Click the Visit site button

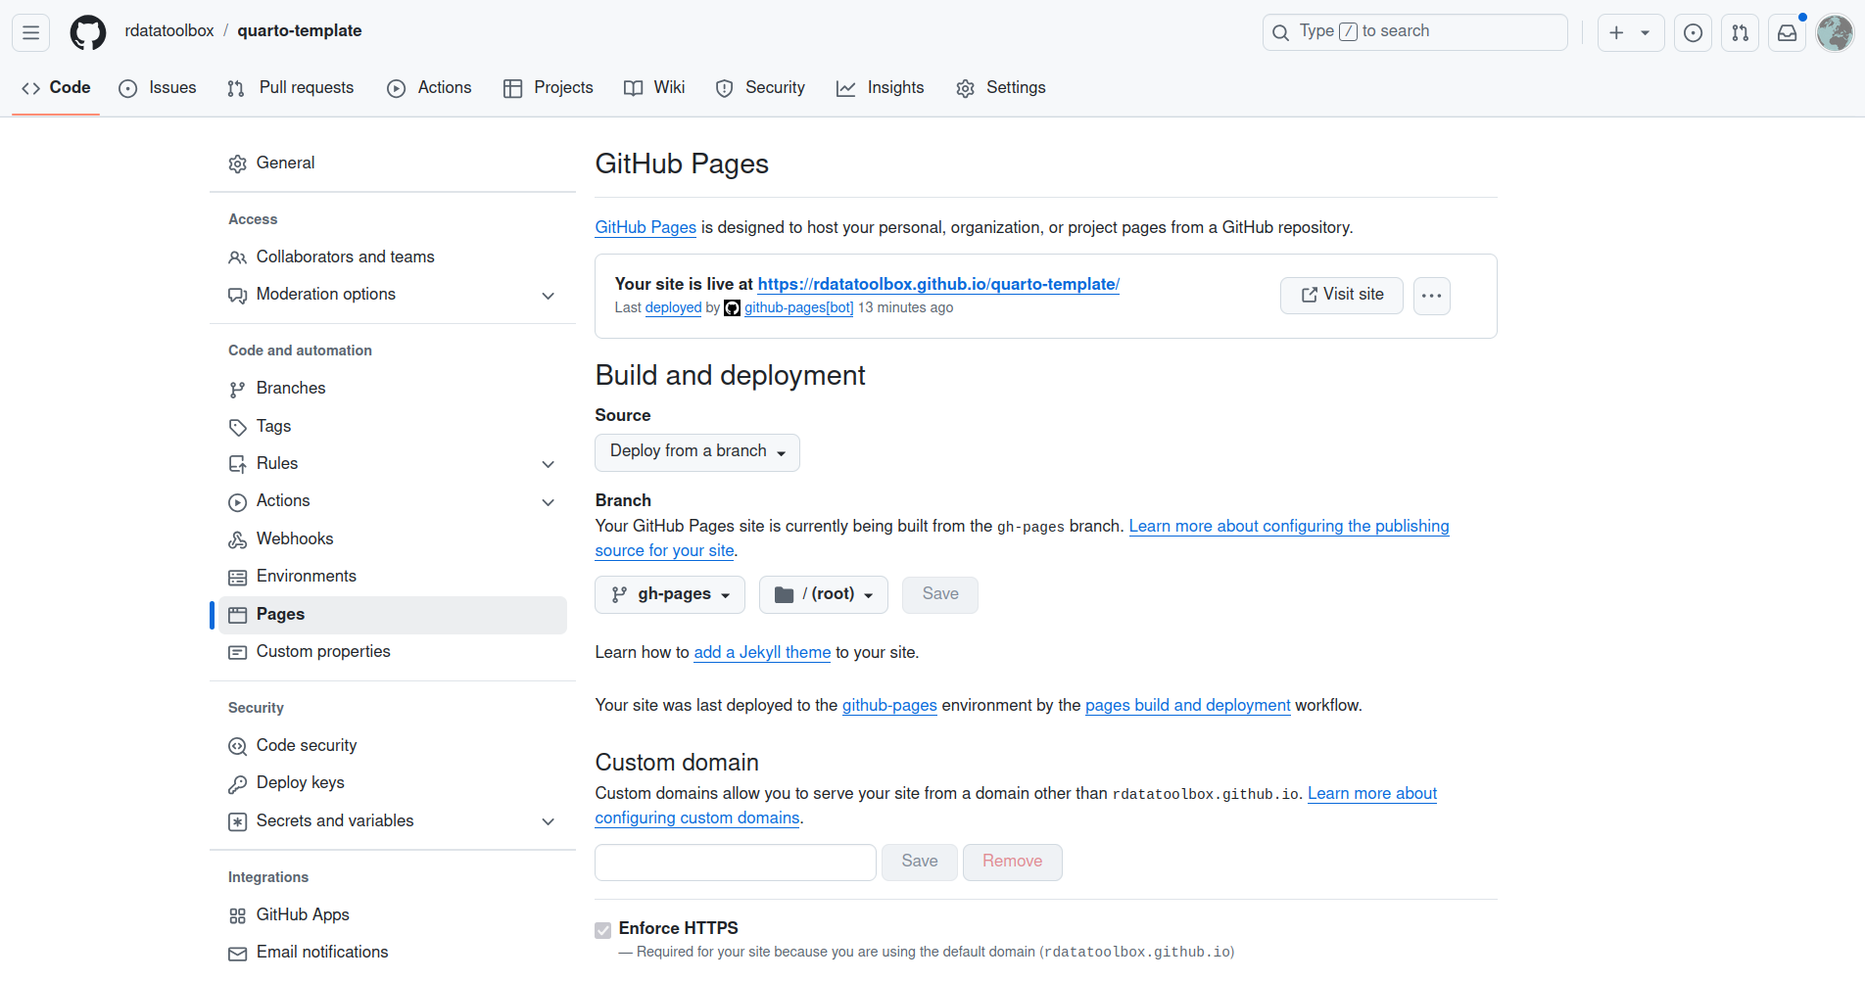click(x=1342, y=295)
